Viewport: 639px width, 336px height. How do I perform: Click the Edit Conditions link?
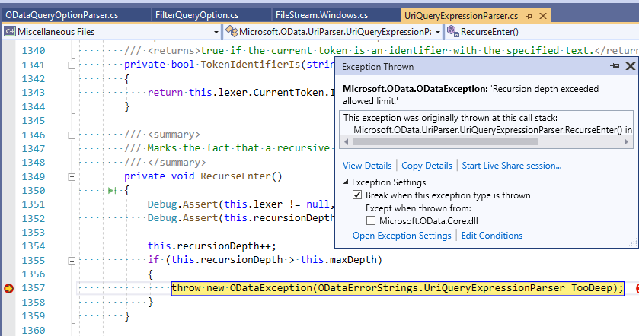[491, 236]
